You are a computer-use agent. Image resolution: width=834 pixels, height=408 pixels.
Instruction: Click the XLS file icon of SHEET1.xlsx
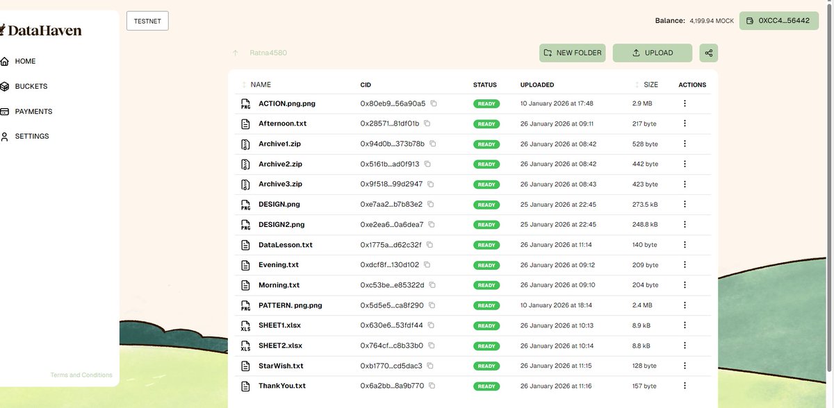coord(245,326)
